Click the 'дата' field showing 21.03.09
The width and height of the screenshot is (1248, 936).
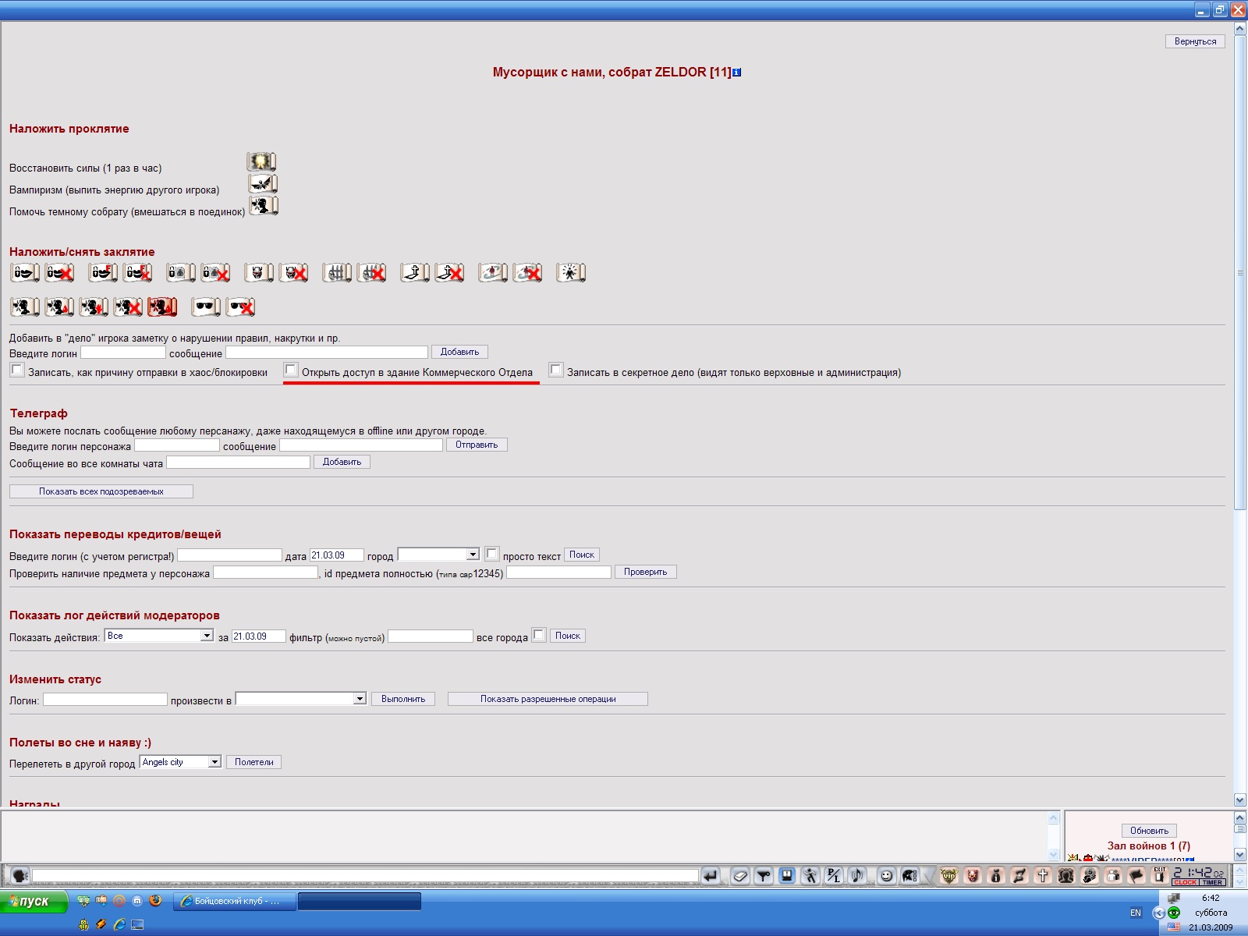(x=337, y=555)
